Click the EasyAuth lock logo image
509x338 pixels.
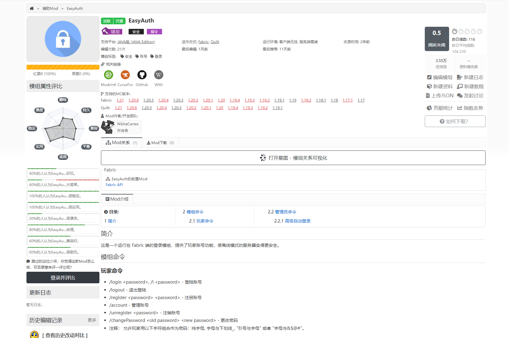[x=63, y=39]
